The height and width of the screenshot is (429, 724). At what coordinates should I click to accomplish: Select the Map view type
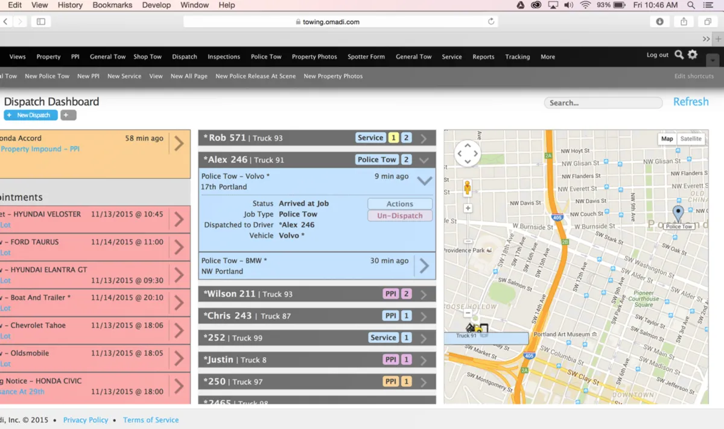click(x=667, y=139)
